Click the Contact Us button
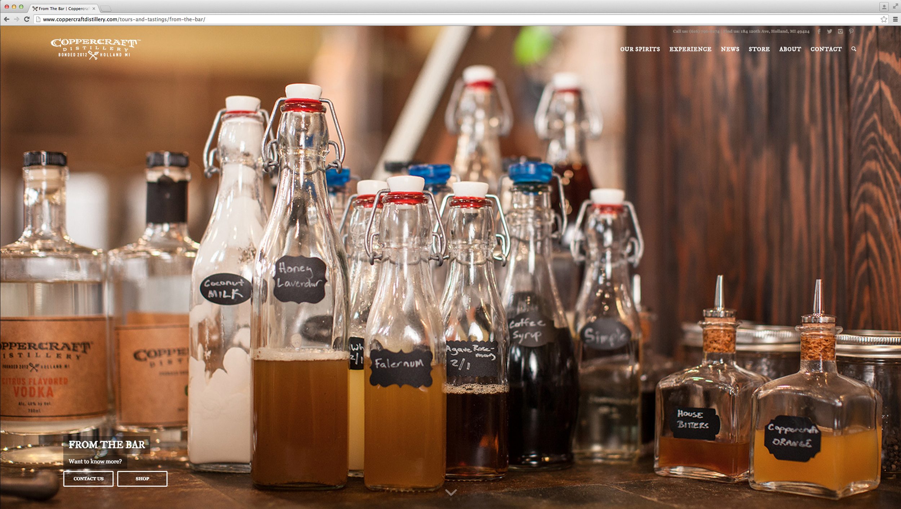The height and width of the screenshot is (509, 901). [x=88, y=479]
